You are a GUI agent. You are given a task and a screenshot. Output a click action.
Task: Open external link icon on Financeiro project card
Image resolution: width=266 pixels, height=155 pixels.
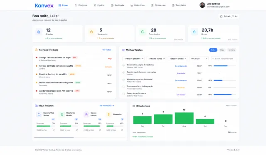[122, 130]
